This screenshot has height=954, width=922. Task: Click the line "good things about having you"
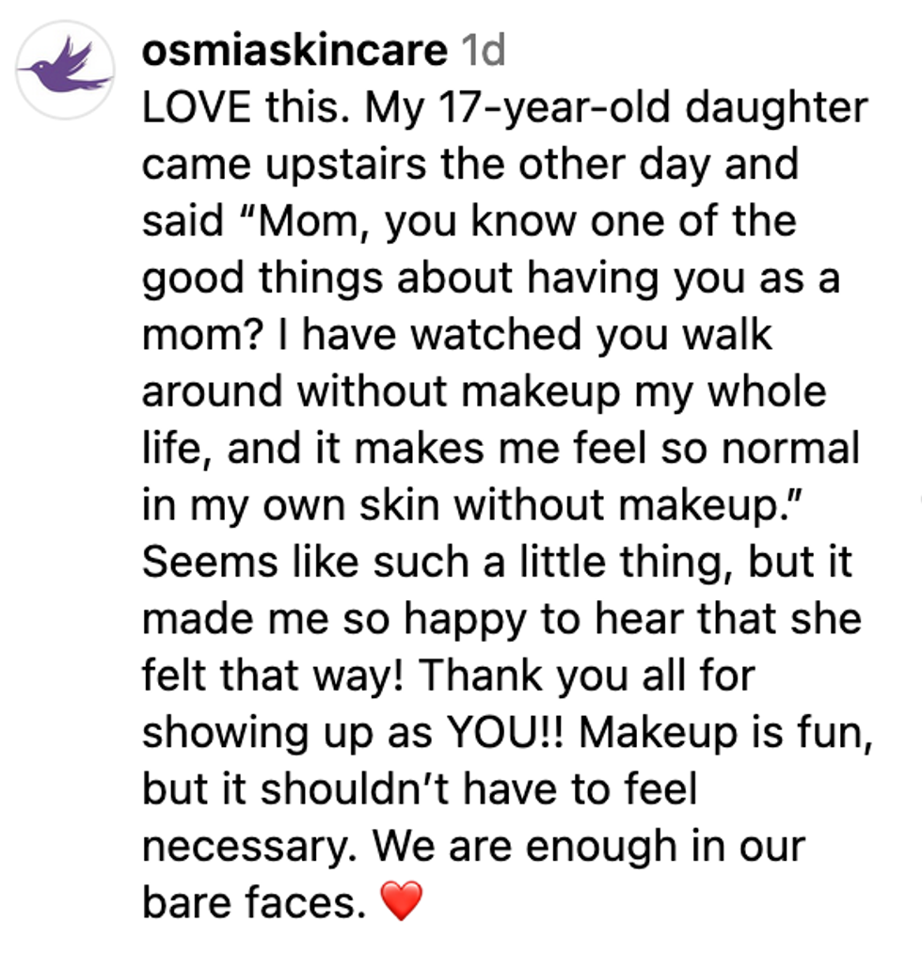[489, 278]
